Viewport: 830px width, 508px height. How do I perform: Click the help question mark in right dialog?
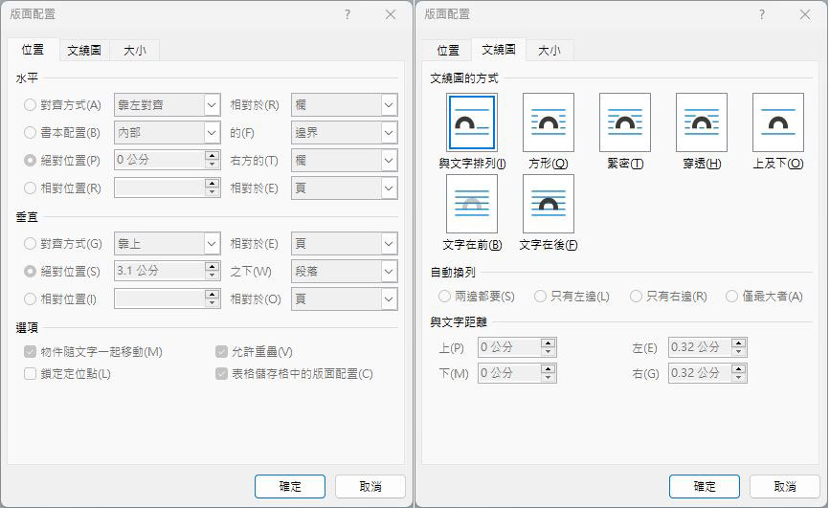(762, 14)
